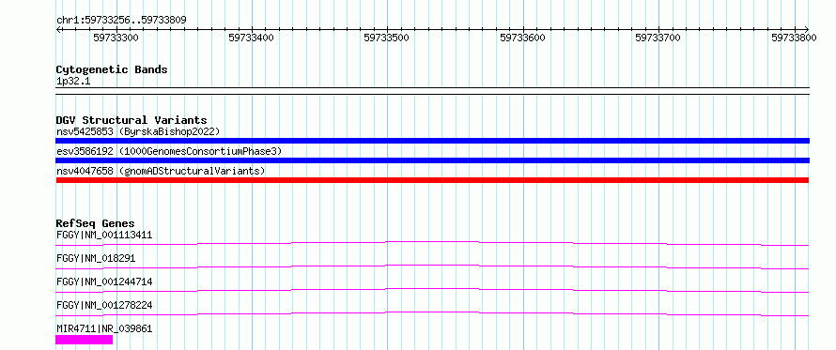Viewport: 836px width, 350px height.
Task: Click the blue bar for esv3586192
Action: click(x=432, y=160)
